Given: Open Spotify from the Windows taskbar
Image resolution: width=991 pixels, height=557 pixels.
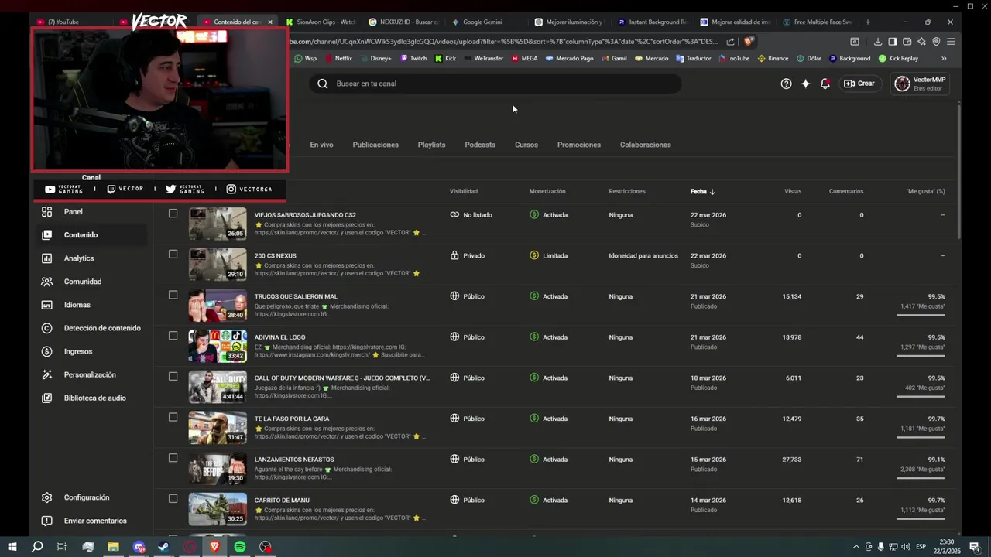Looking at the screenshot, I should click(240, 547).
